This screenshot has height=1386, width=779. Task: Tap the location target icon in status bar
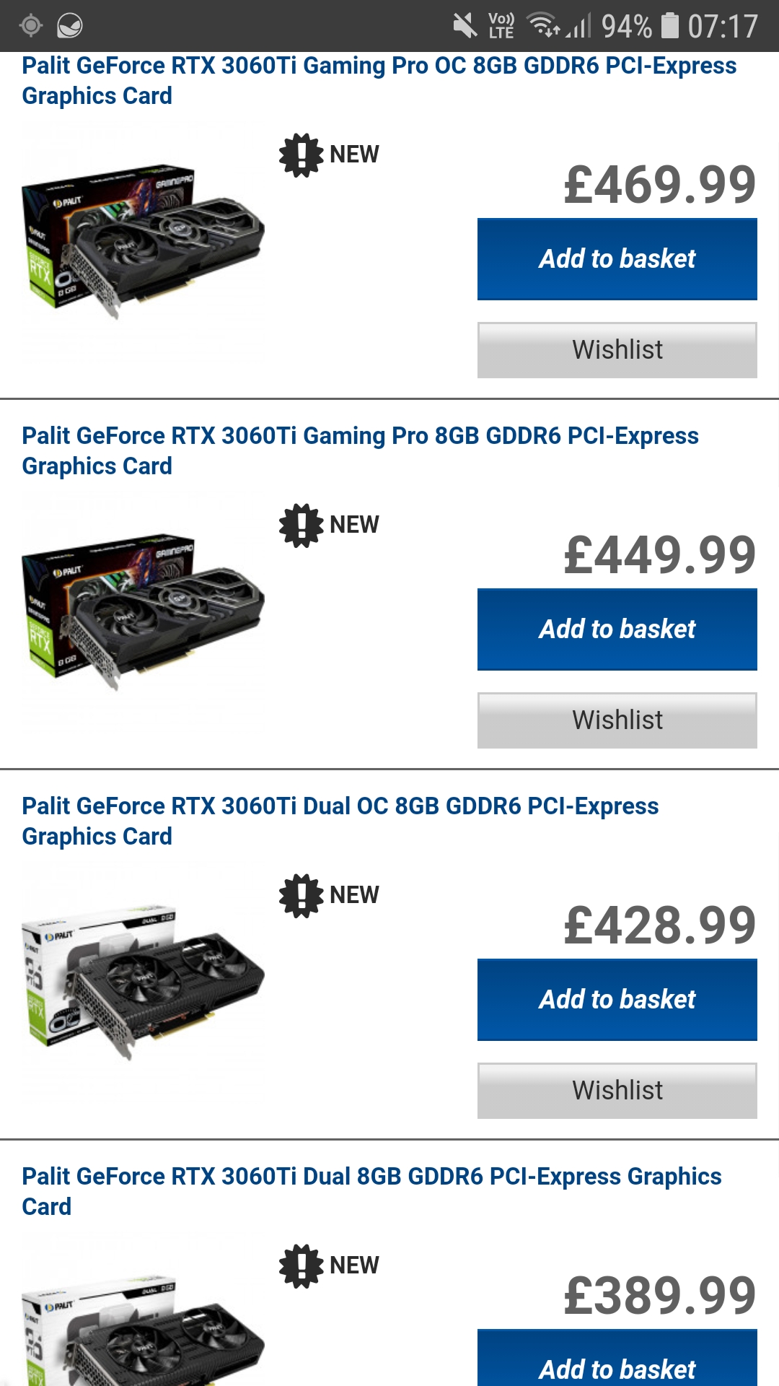30,26
